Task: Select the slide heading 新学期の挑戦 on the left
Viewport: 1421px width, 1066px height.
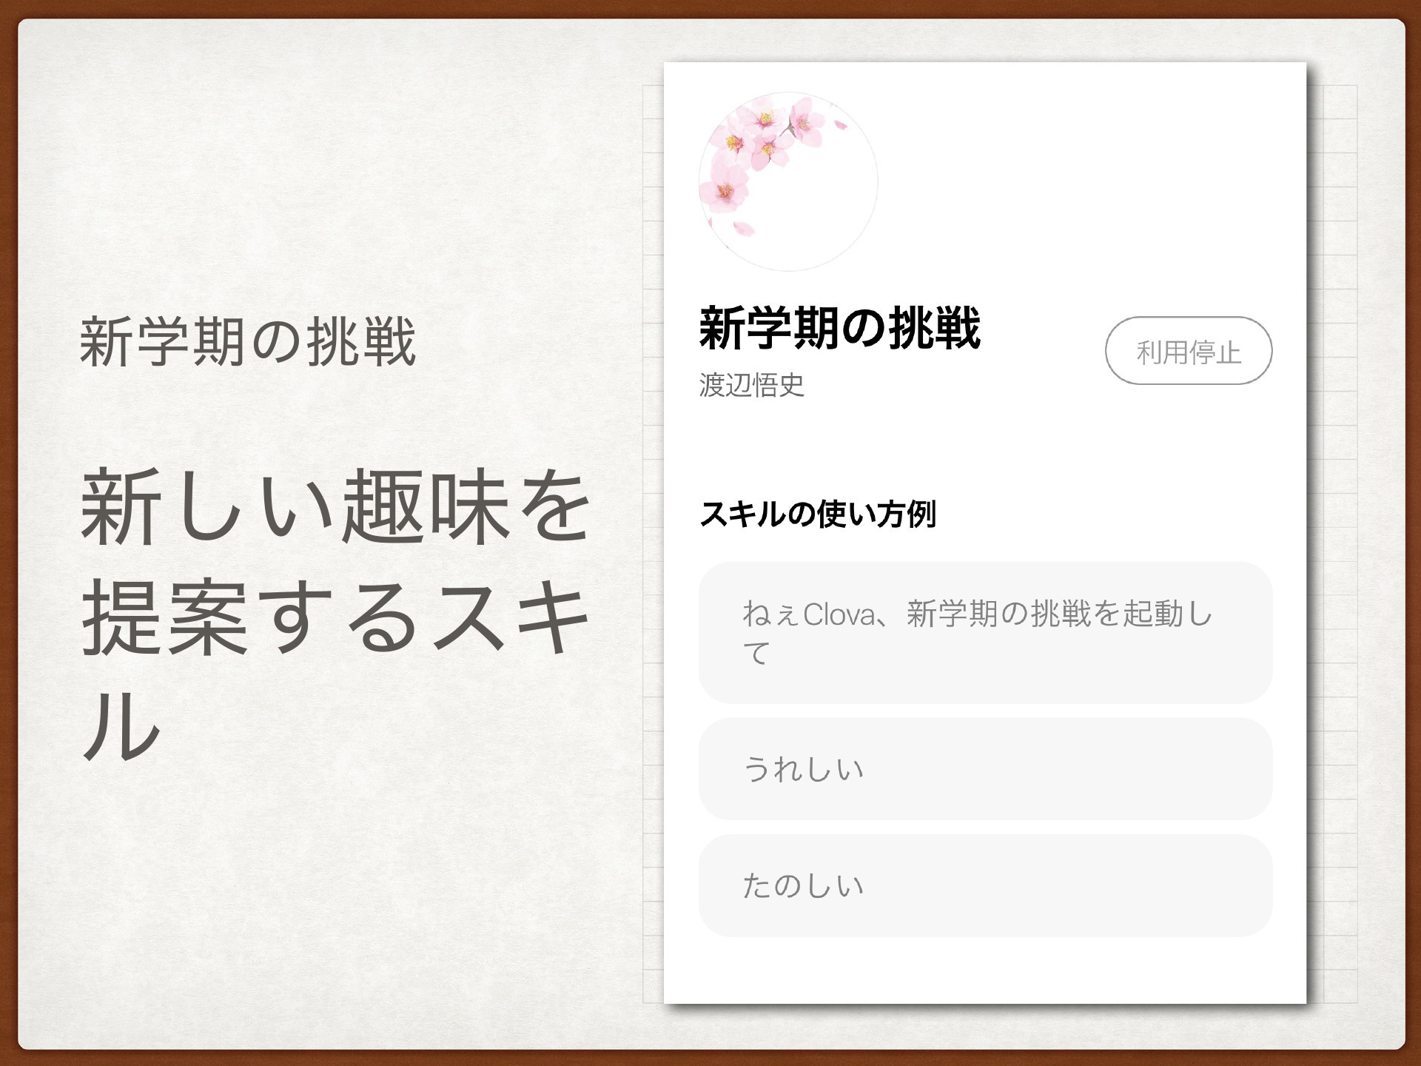Action: pyautogui.click(x=248, y=341)
